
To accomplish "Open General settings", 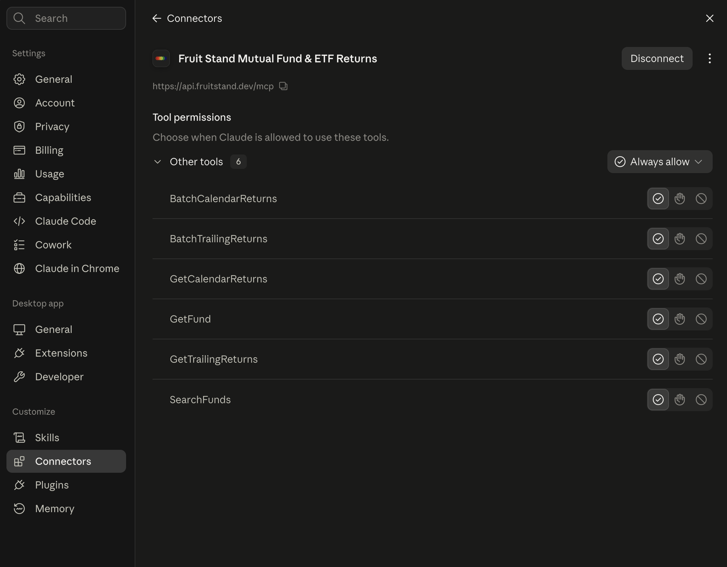I will 66,79.
